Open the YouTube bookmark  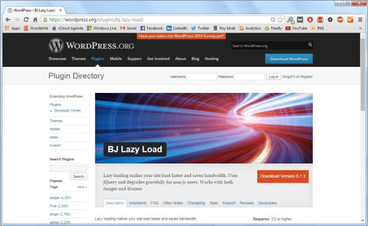coord(296,28)
